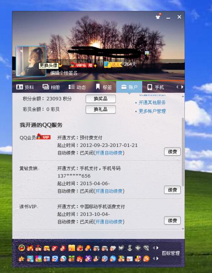Open the status arrow beside the avatar

(52, 52)
